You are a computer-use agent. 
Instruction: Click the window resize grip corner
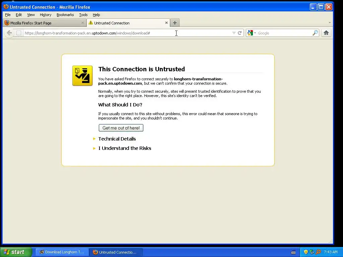click(x=331, y=242)
